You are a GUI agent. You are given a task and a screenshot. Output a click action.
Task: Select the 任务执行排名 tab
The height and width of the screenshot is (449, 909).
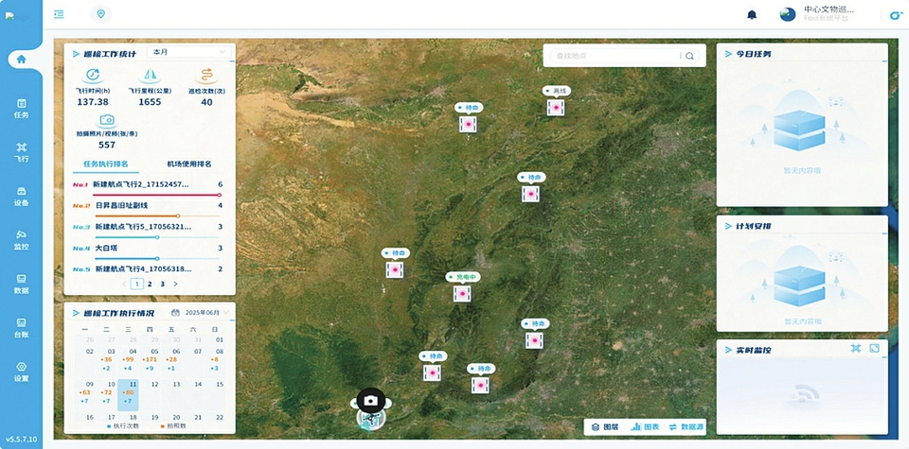[106, 164]
